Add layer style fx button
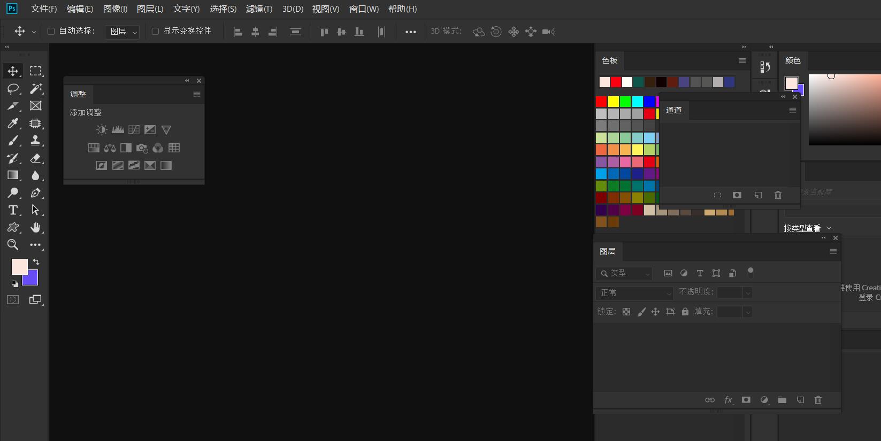This screenshot has width=881, height=441. (x=728, y=400)
